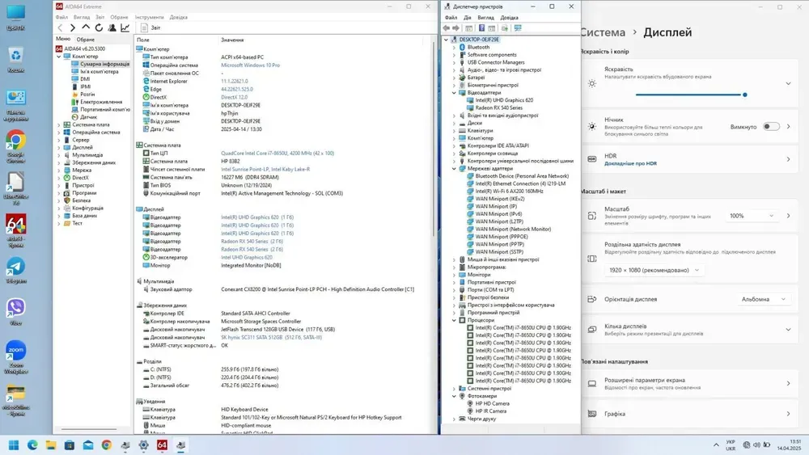This screenshot has height=455, width=809.
Task: Open the AIDA64 graph chart toolbar icon
Action: pyautogui.click(x=125, y=27)
